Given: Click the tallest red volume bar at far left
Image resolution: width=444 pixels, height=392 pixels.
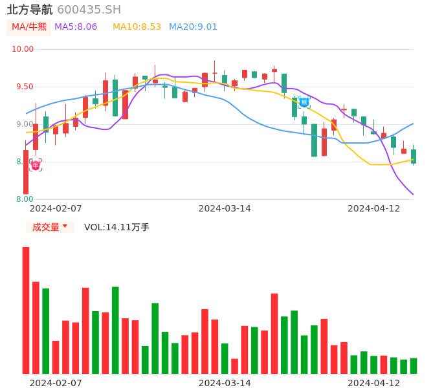Looking at the screenshot, I should [26, 310].
